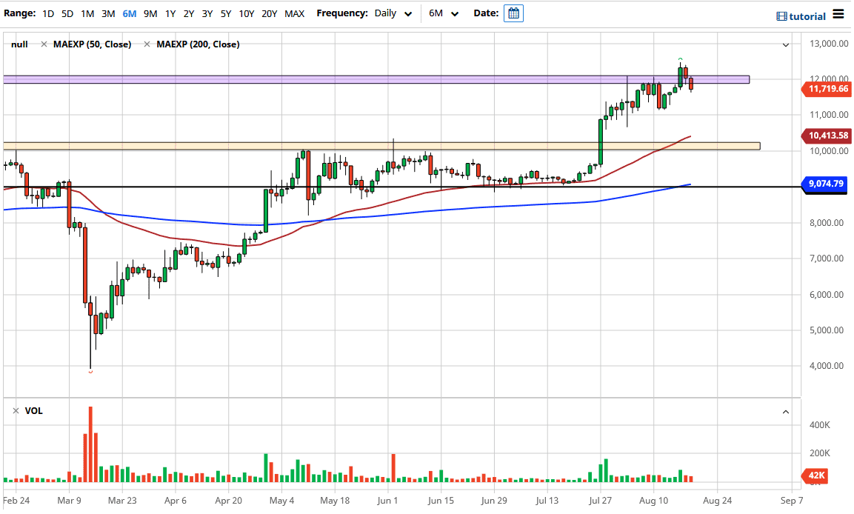The image size is (854, 514).
Task: Open the hamburger menu icon
Action: click(x=838, y=14)
